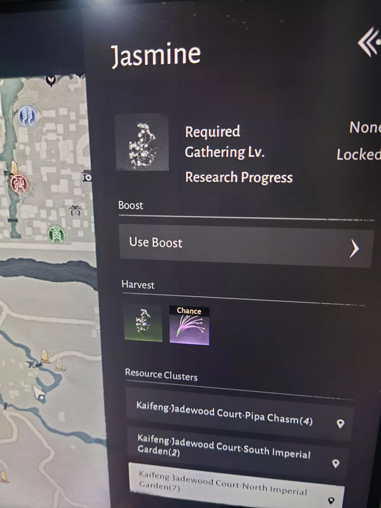Open the Jasmine plant thumbnail
The image size is (381, 508).
142,142
